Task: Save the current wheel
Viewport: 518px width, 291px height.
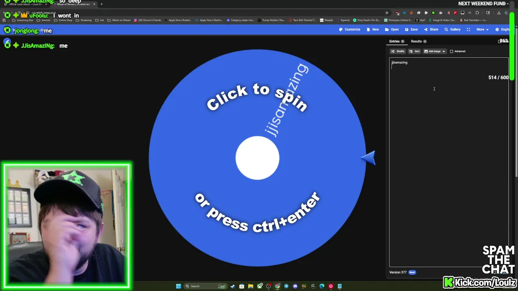Action: click(411, 30)
